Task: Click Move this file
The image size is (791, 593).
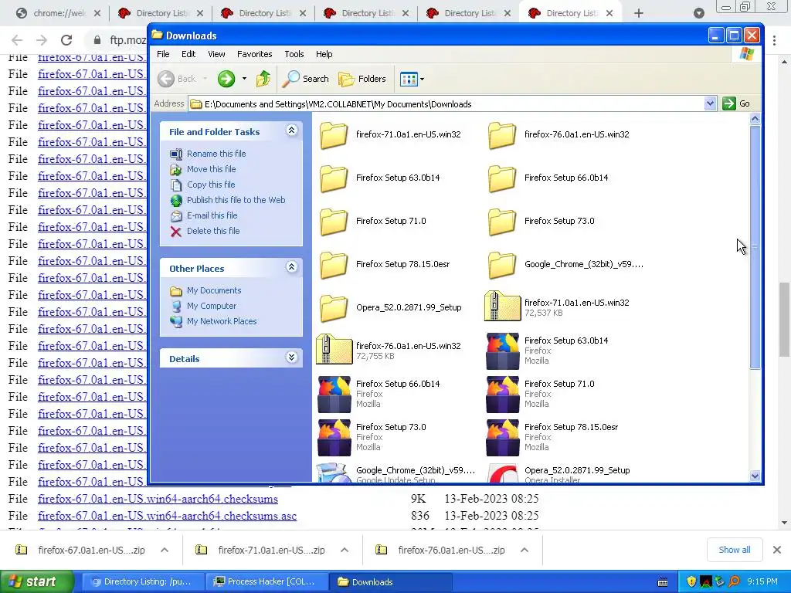Action: tap(212, 169)
